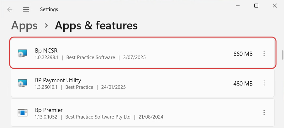Click the 660 MB size label

click(243, 54)
